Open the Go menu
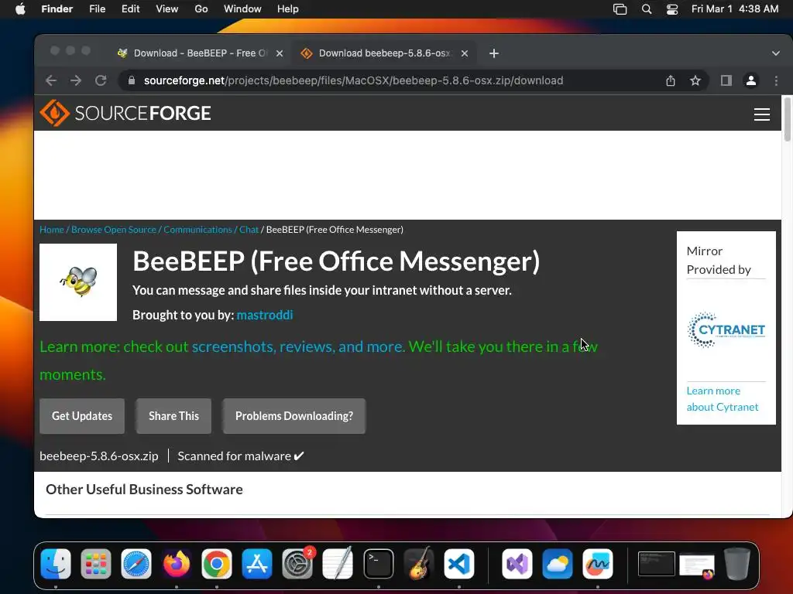The height and width of the screenshot is (594, 793). (x=201, y=9)
